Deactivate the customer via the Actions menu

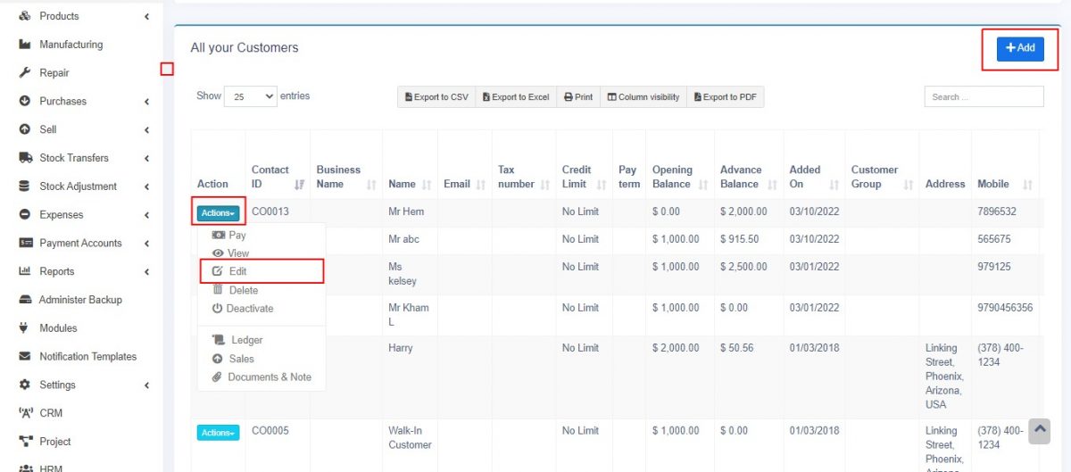point(242,309)
